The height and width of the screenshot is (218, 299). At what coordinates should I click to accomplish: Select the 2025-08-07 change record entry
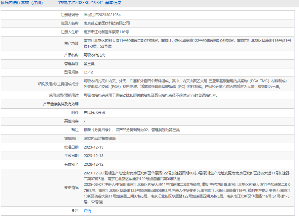pos(187,193)
